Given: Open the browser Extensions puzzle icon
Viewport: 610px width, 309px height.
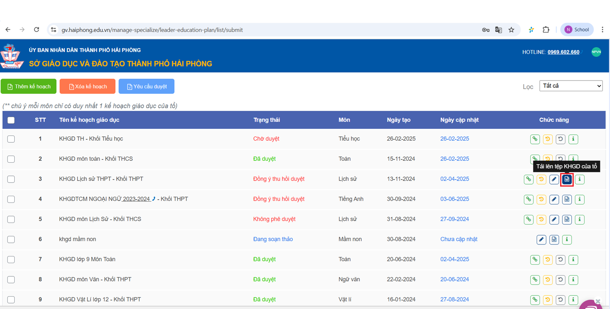Looking at the screenshot, I should 546,30.
